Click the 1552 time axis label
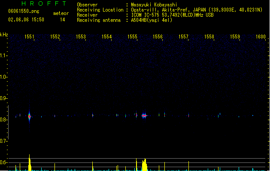270x171 pixels. click(55, 37)
